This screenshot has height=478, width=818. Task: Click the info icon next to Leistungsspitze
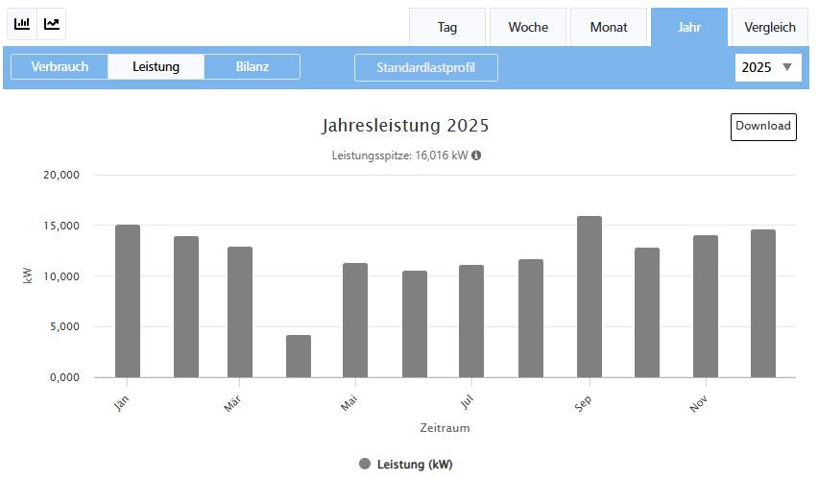[476, 155]
